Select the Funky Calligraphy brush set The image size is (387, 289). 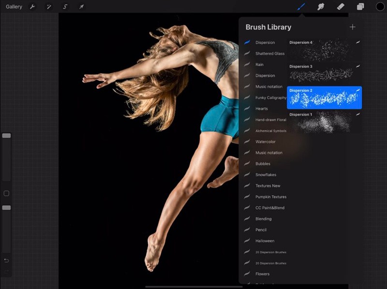[x=270, y=98]
